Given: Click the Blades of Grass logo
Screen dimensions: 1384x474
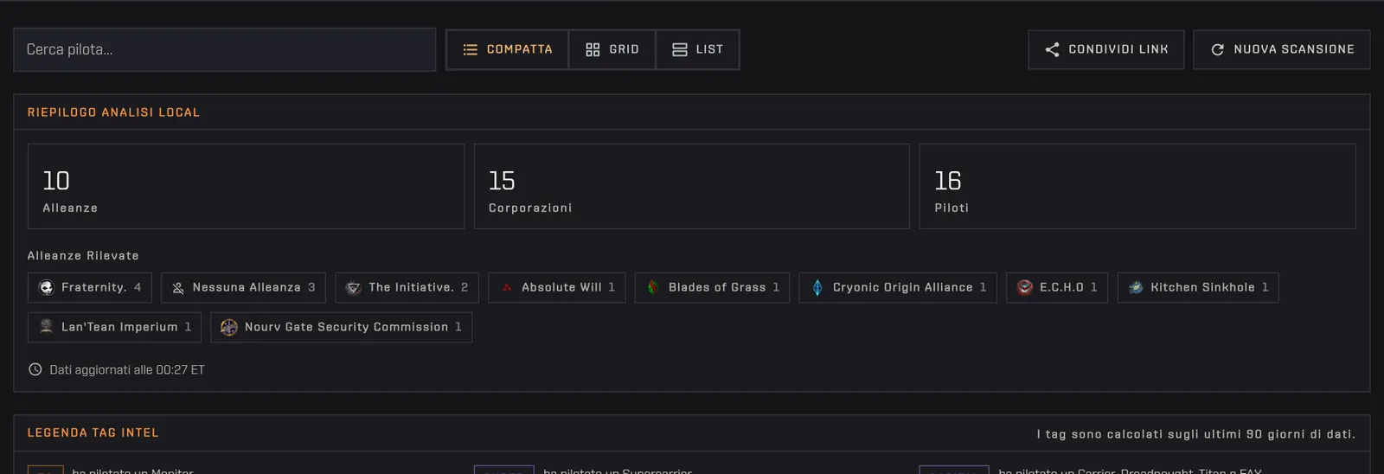Looking at the screenshot, I should point(653,287).
